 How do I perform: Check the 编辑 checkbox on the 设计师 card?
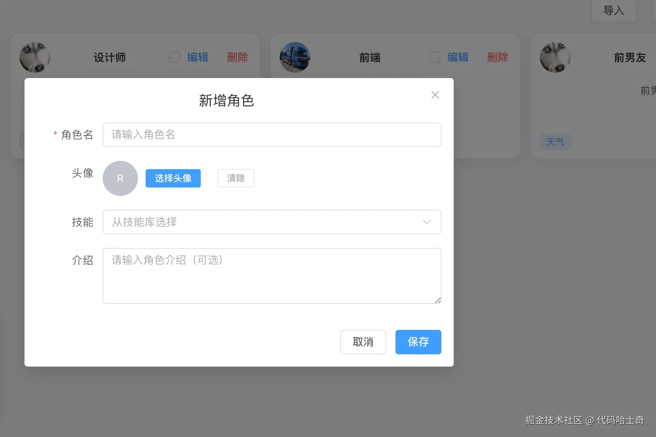(175, 57)
